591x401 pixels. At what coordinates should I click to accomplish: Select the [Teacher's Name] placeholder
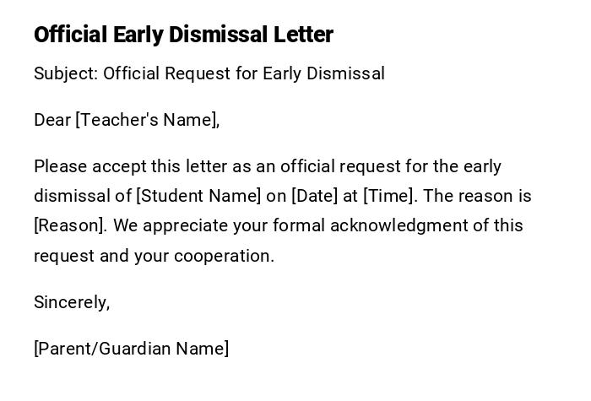148,120
